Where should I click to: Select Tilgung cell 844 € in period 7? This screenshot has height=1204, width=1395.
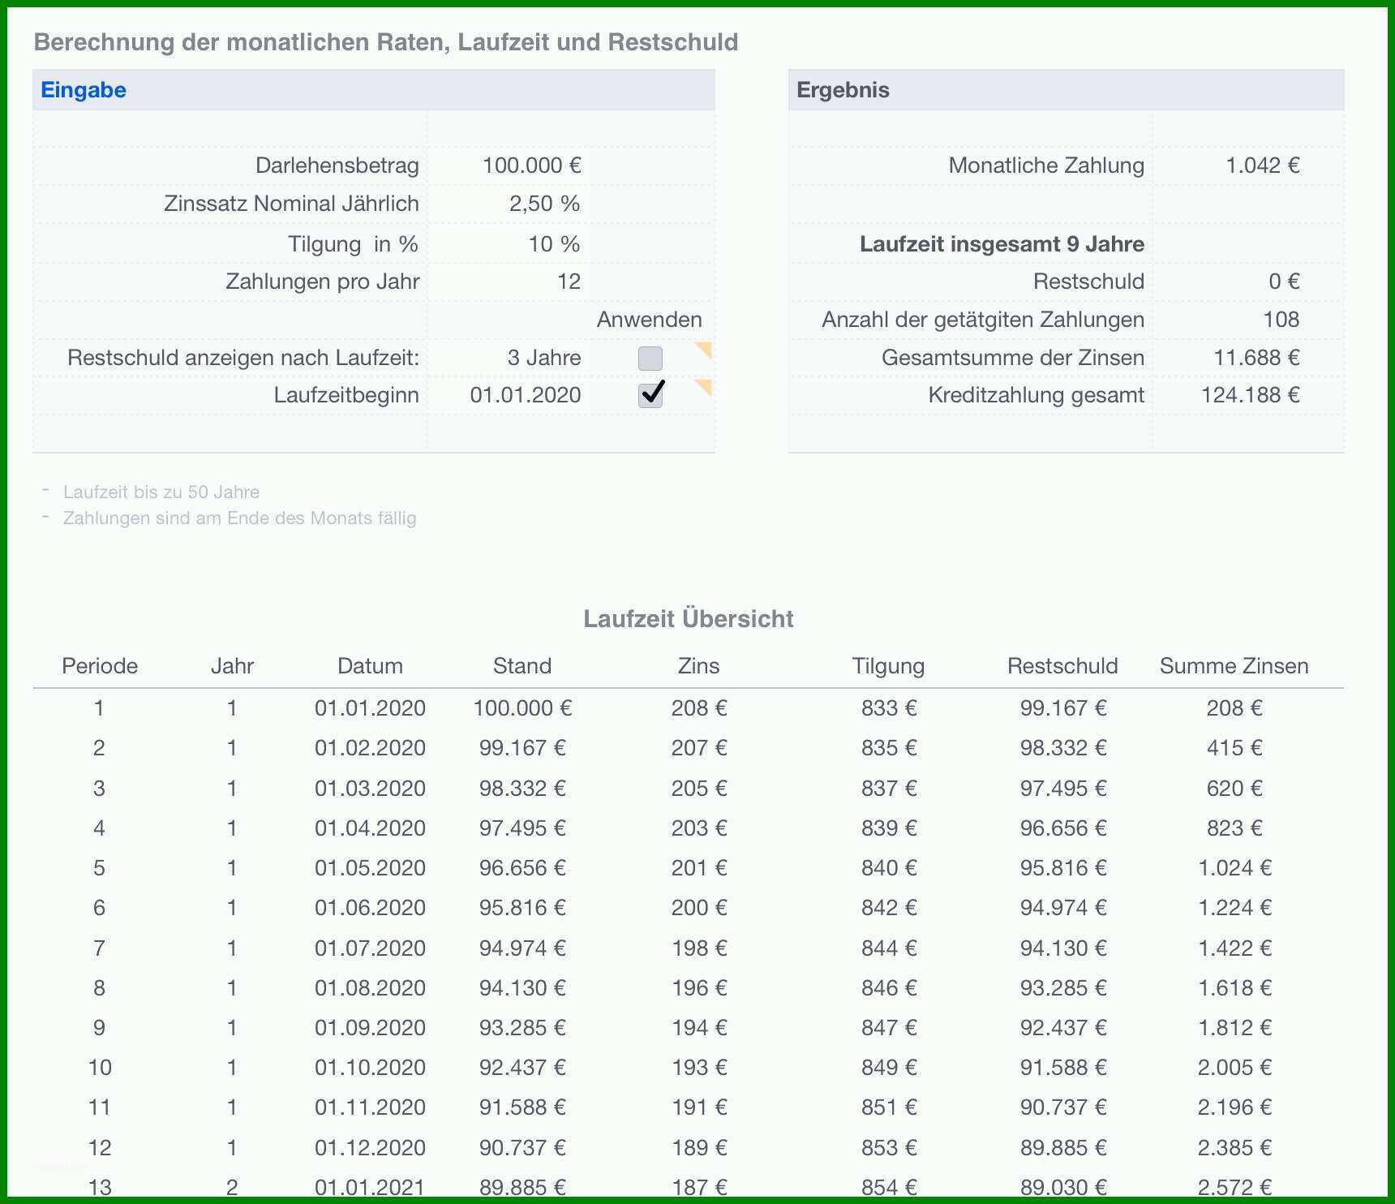889,948
